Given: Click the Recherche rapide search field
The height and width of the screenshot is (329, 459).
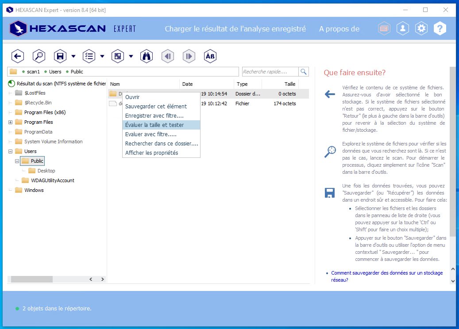Looking at the screenshot, I should pos(270,72).
